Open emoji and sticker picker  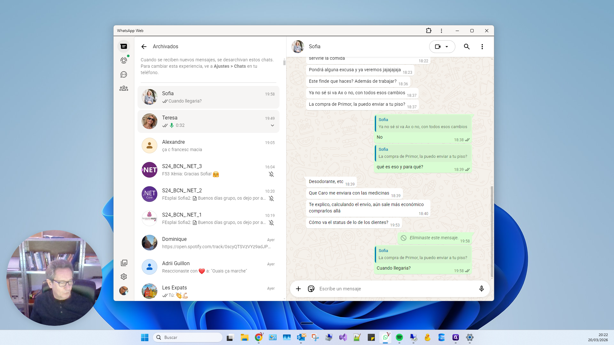point(311,289)
